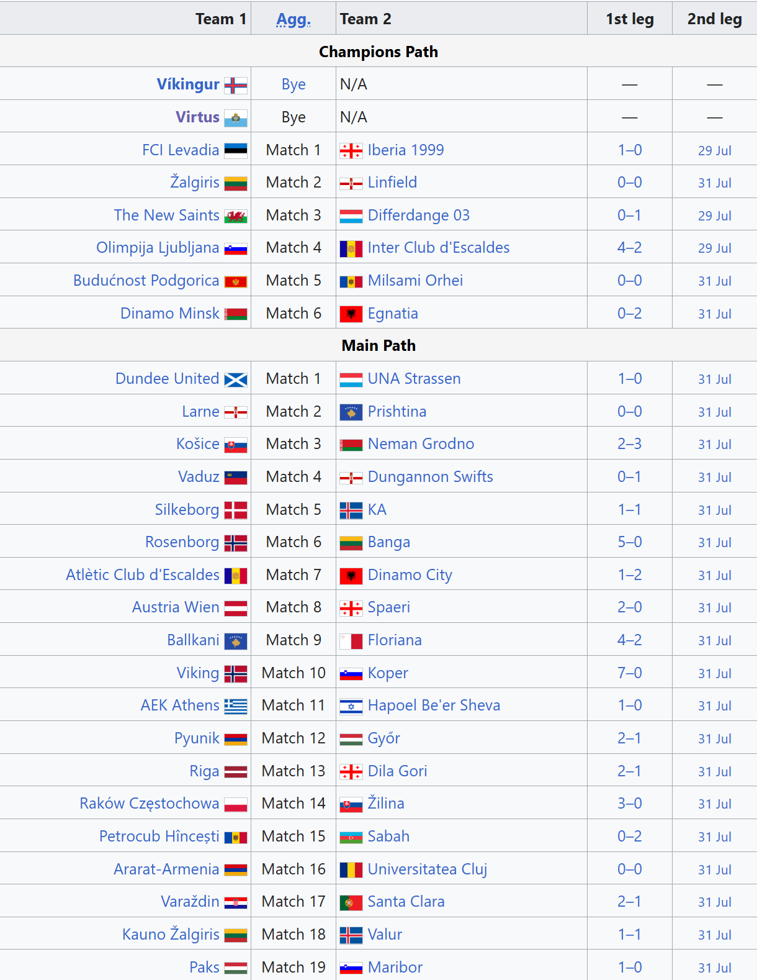Click the Iceland flag beside KA
757x980 pixels.
351,510
